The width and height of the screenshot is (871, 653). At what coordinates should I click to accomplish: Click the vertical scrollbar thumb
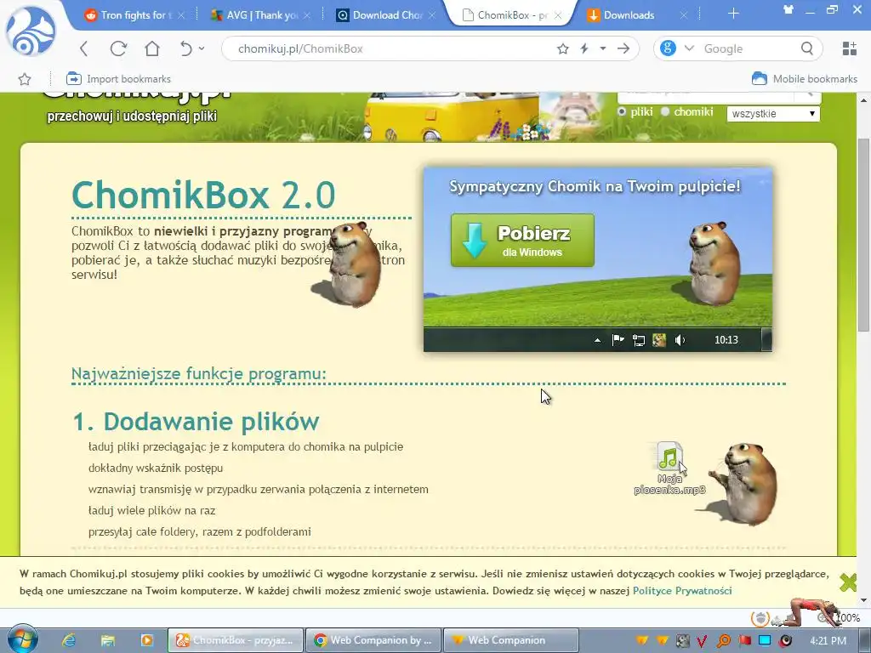(x=864, y=236)
